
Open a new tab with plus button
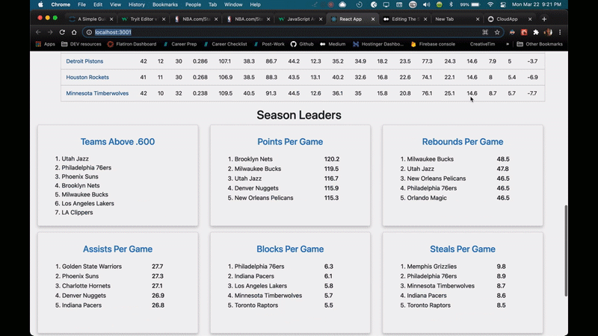[x=544, y=19]
